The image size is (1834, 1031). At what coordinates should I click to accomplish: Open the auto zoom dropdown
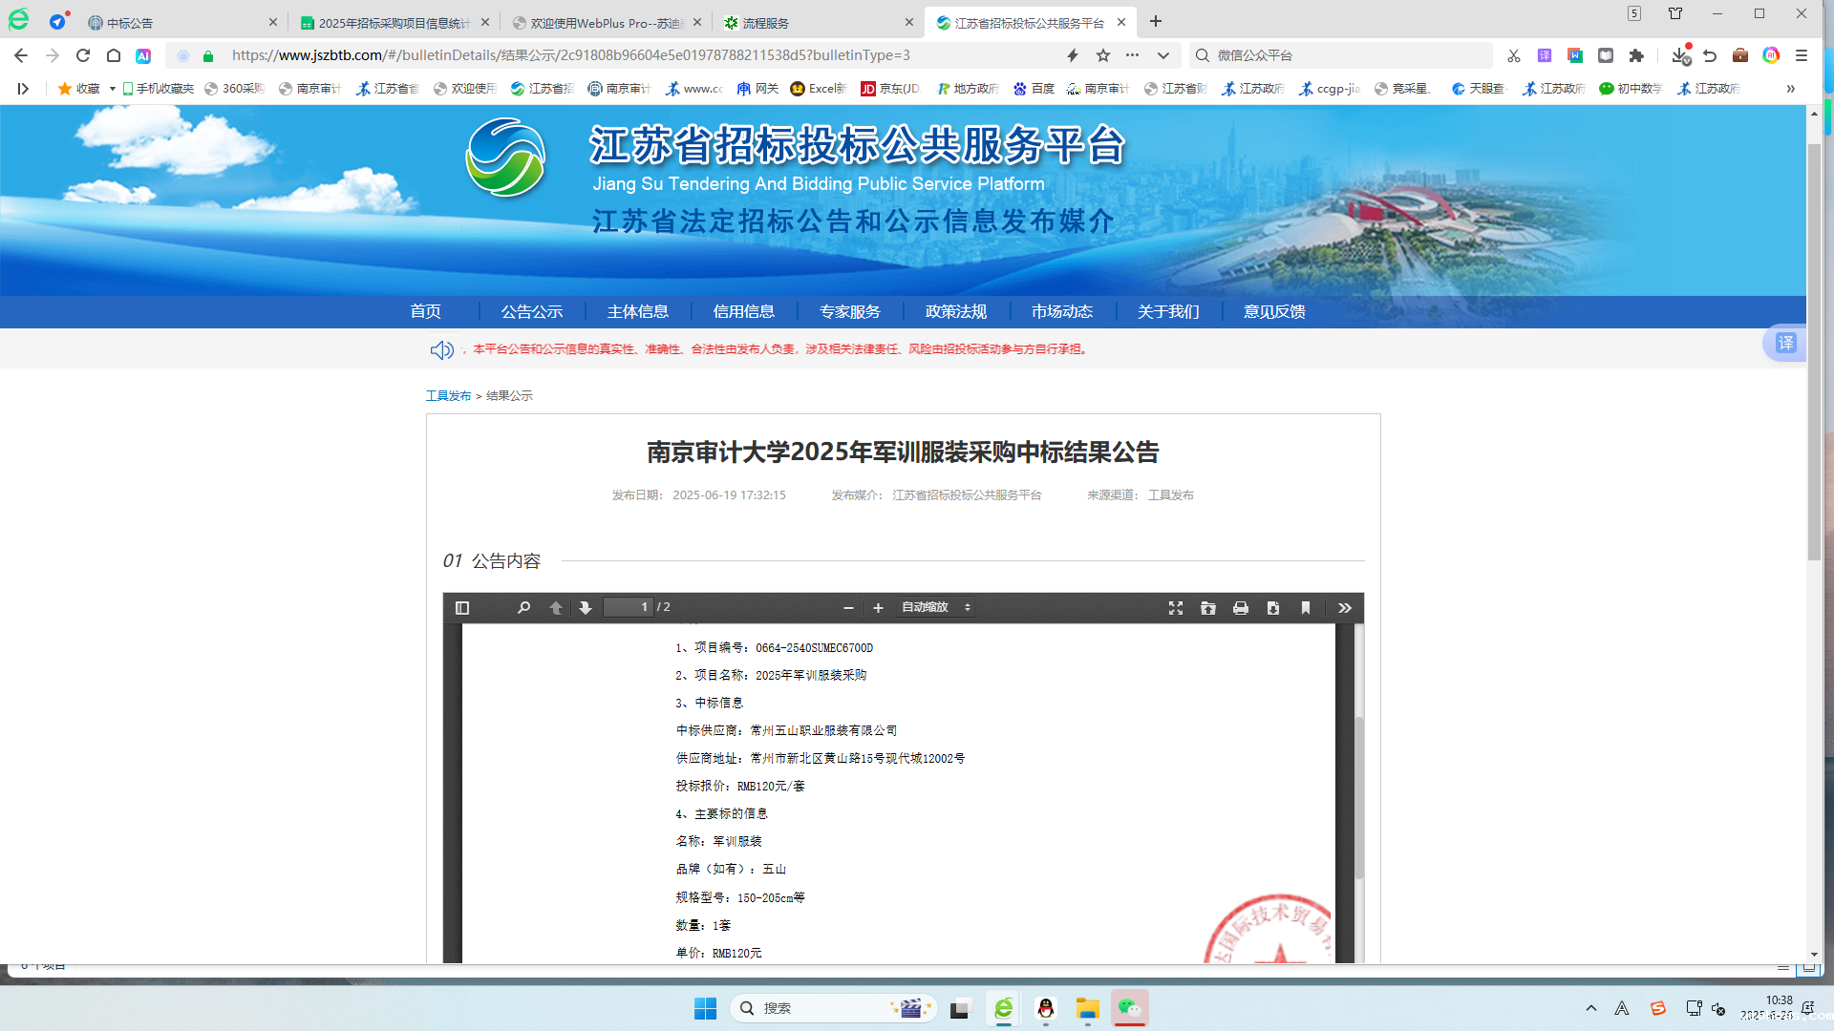[x=936, y=607]
